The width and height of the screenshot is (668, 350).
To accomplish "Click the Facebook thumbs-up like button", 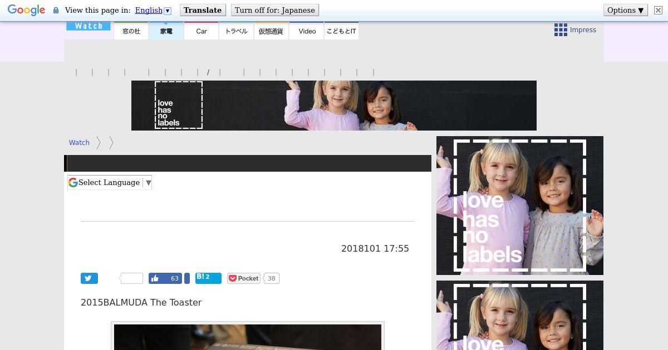I will tap(165, 278).
